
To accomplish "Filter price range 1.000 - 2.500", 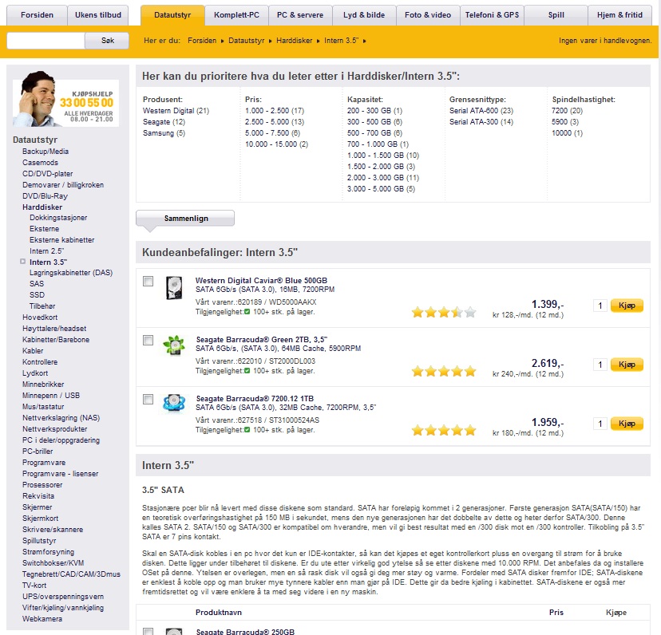I will tap(275, 111).
